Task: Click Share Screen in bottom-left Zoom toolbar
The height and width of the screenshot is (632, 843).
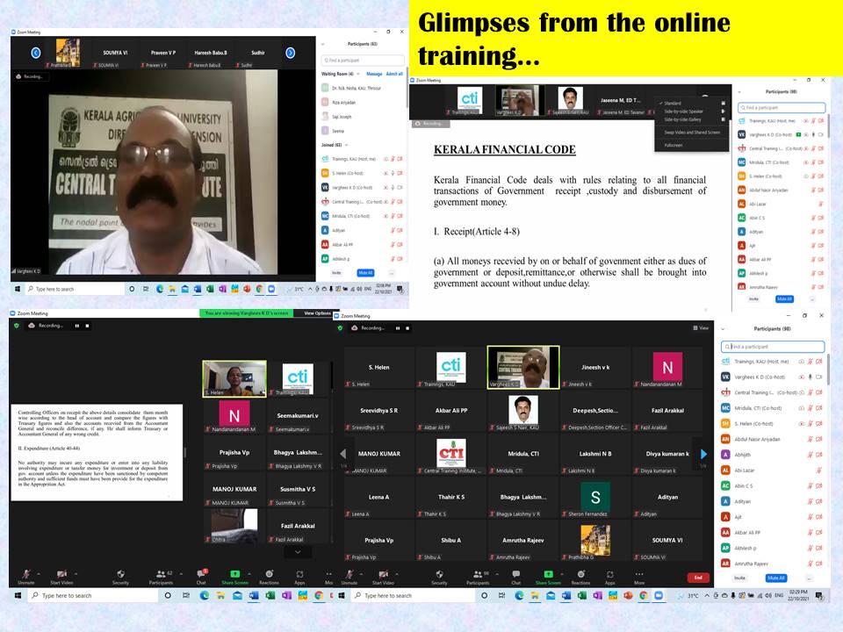Action: (235, 577)
